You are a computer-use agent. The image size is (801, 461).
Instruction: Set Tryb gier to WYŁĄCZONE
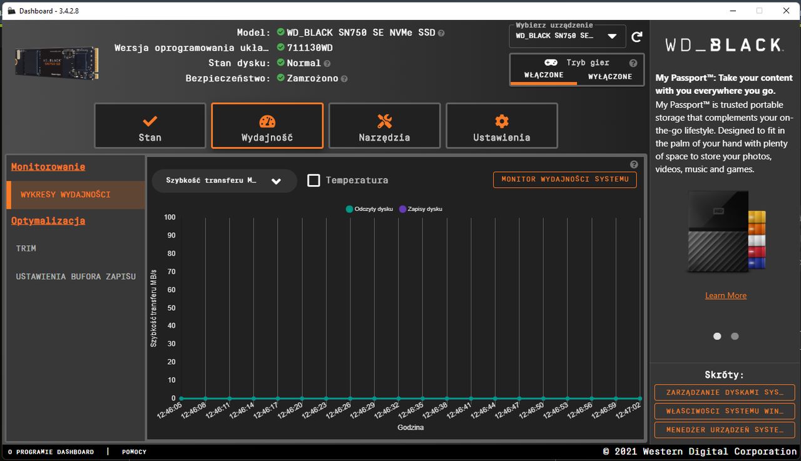[x=610, y=76]
